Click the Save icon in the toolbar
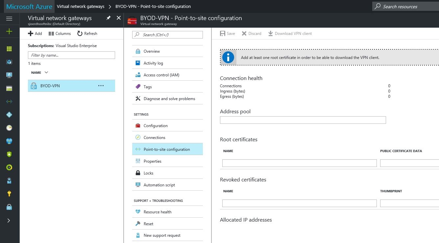The width and height of the screenshot is (439, 243). pos(223,33)
